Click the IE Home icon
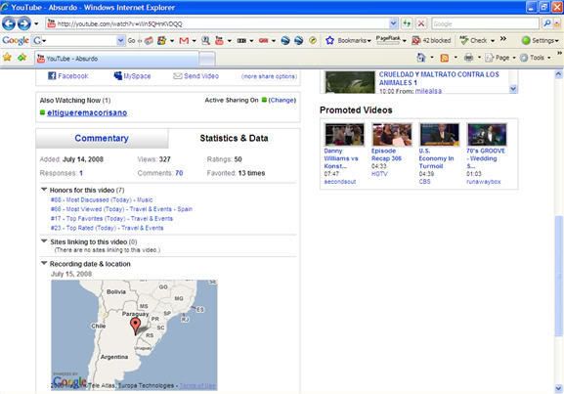 pyautogui.click(x=421, y=58)
